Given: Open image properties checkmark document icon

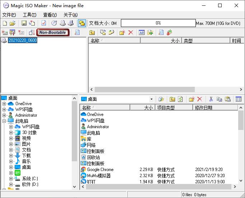Looking at the screenshot, I should coord(44,23).
